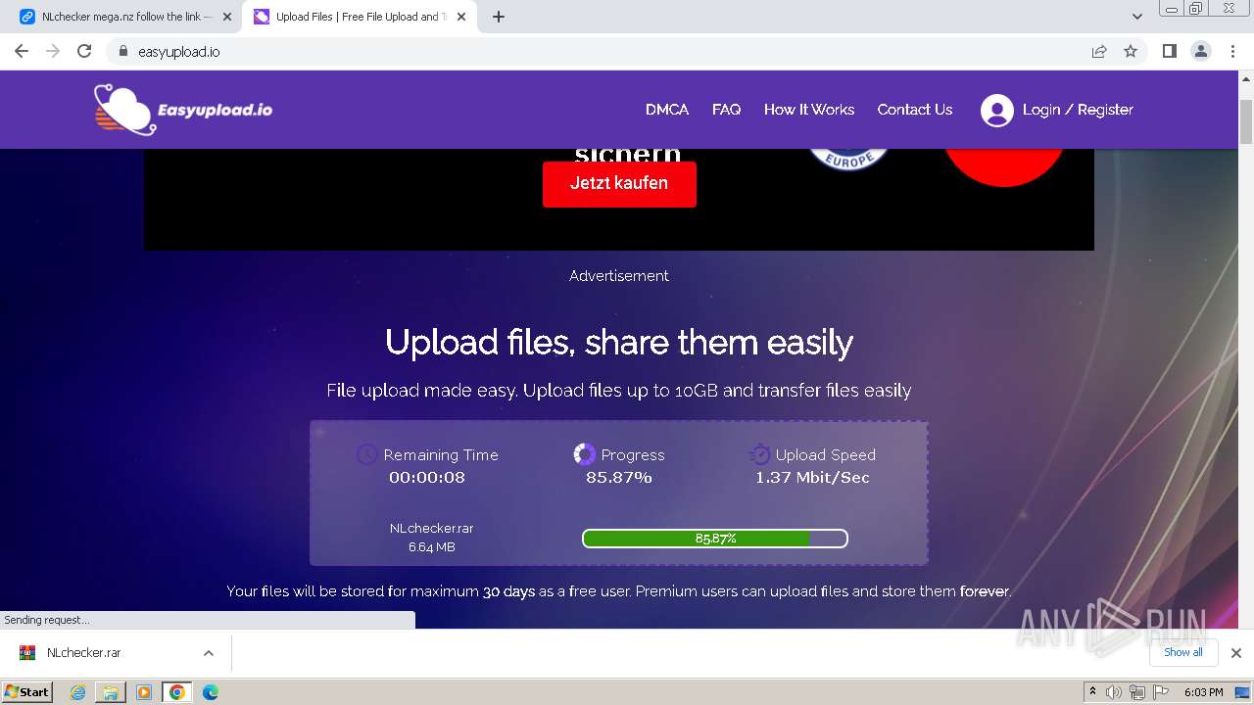Click the 6:03 PM taskbar clock
1254x705 pixels.
point(1203,692)
